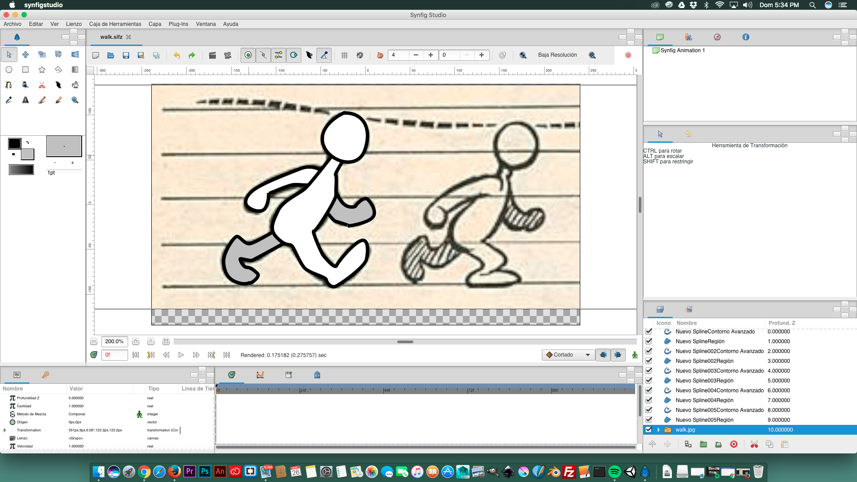The width and height of the screenshot is (857, 482).
Task: Select the Eyedropper tool
Action: tap(9, 100)
